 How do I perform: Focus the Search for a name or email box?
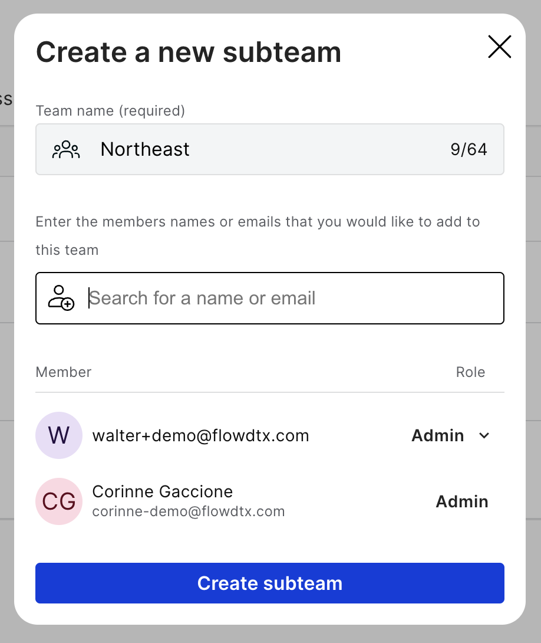tap(270, 298)
